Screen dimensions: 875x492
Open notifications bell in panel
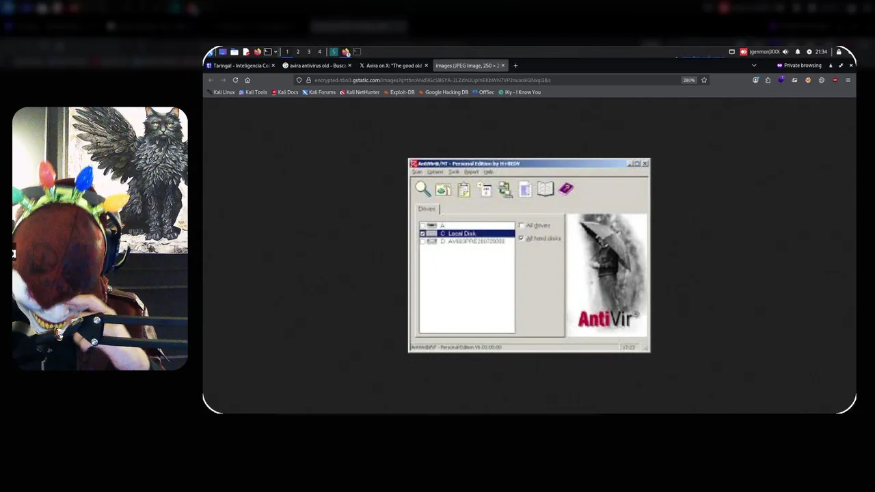coord(798,52)
